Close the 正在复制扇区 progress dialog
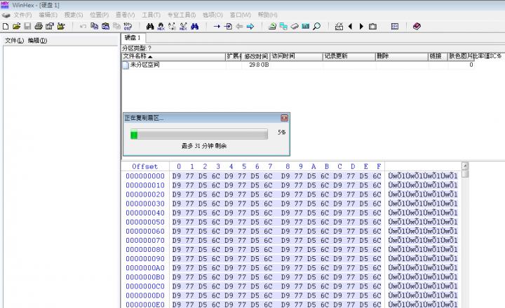505x308 pixels. tap(284, 118)
